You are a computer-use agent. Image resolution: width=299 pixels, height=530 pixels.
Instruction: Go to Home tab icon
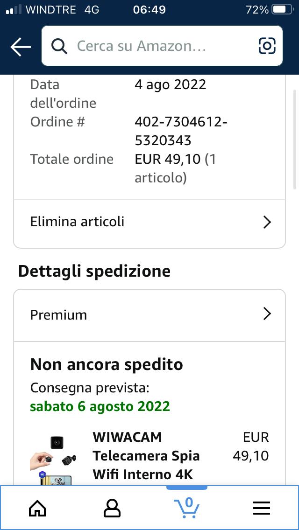[37, 508]
